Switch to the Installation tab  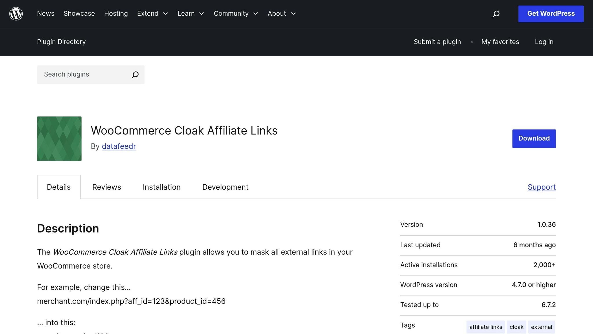(x=162, y=187)
